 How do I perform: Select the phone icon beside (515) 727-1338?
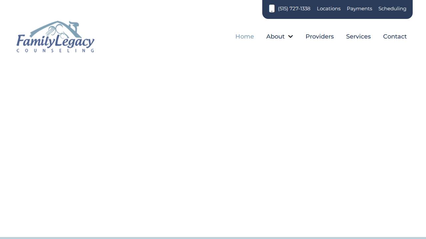(272, 8)
